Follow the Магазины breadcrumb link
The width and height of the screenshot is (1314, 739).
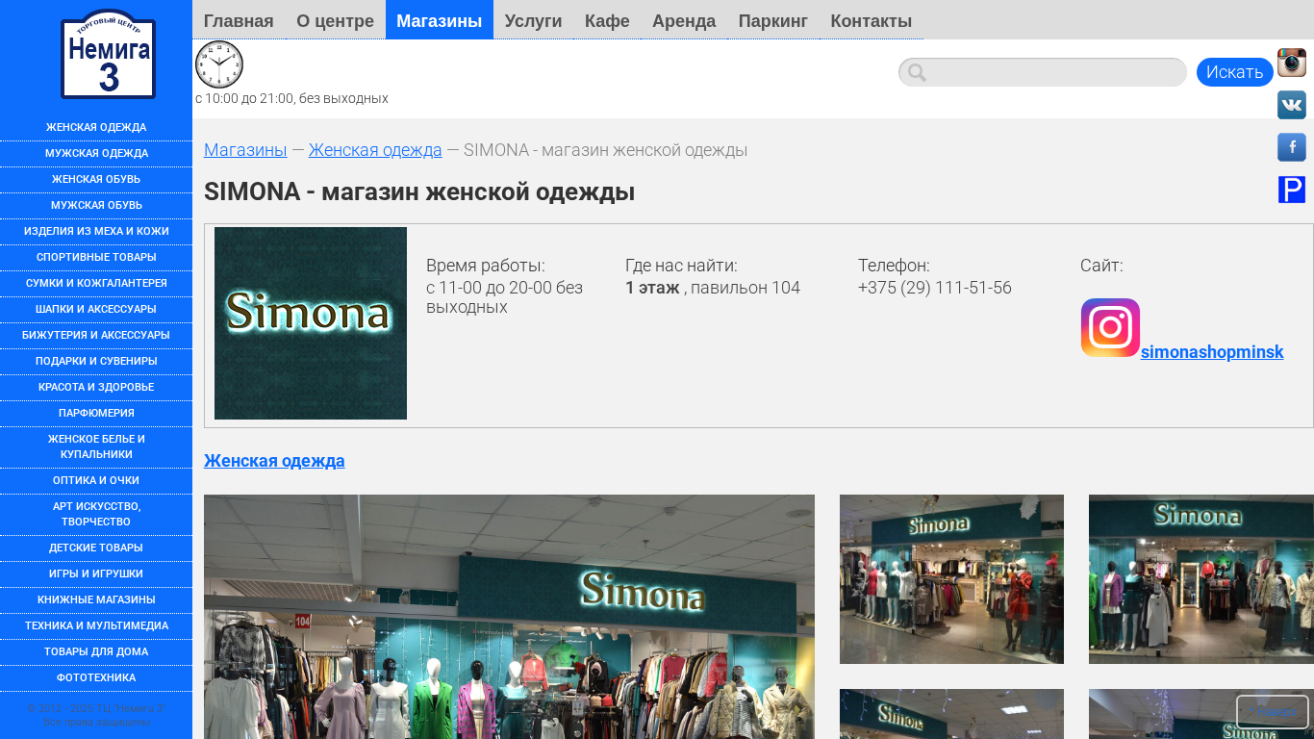pyautogui.click(x=245, y=150)
